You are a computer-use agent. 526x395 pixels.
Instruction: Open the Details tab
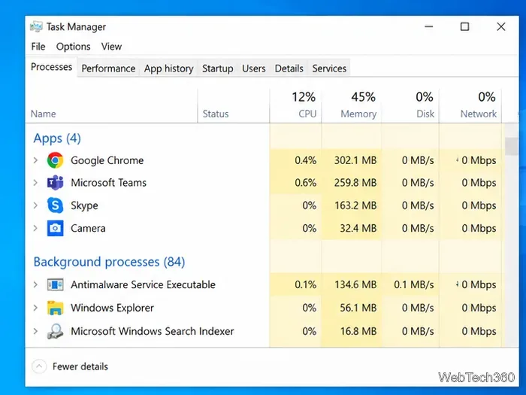click(x=289, y=68)
